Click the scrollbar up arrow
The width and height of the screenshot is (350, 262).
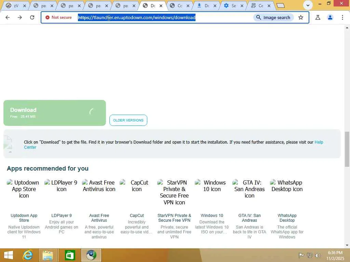pos(347,28)
